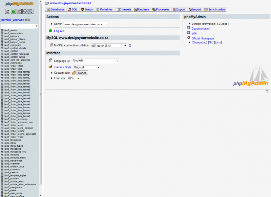Screen dimensions: 271x197
Task: Click the small window icon at bottom right
Action: pyautogui.click(x=267, y=91)
